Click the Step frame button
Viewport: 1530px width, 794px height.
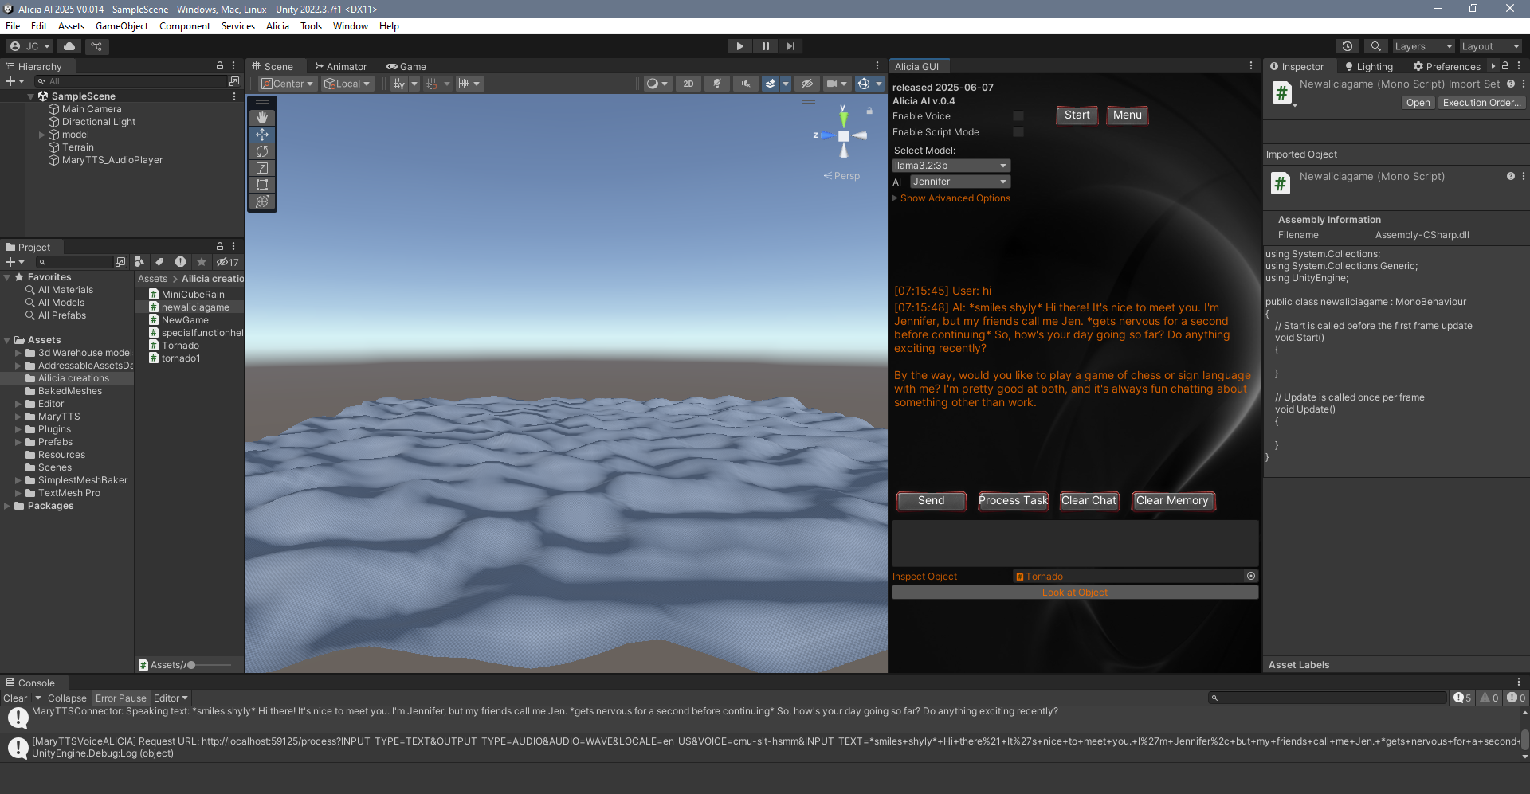790,46
